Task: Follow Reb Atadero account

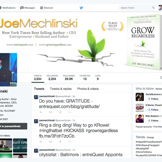Action: pos(153,121)
